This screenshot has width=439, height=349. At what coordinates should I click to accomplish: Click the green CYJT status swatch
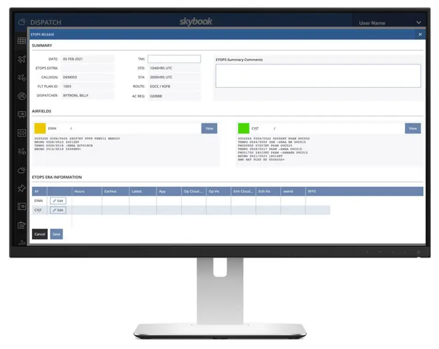pyautogui.click(x=243, y=128)
